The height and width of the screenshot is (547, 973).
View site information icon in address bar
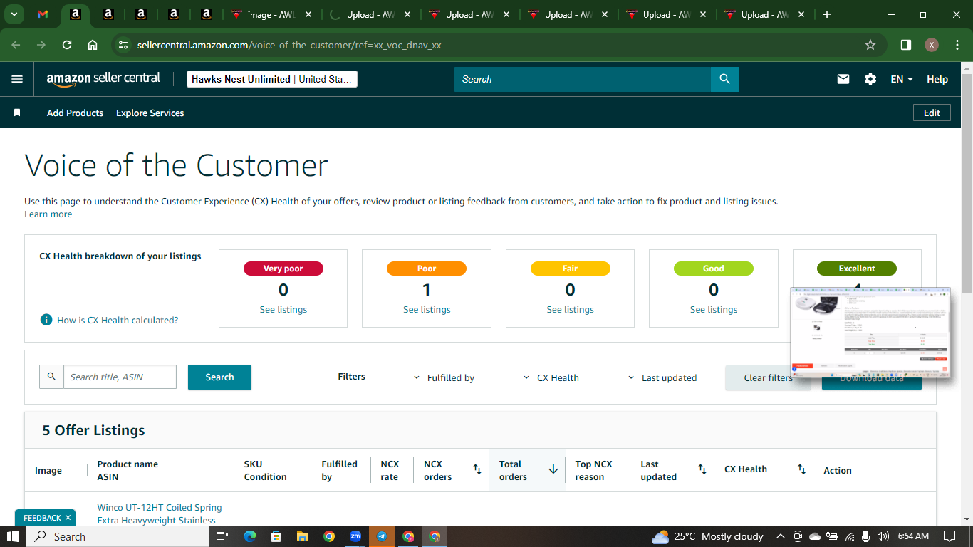point(123,45)
